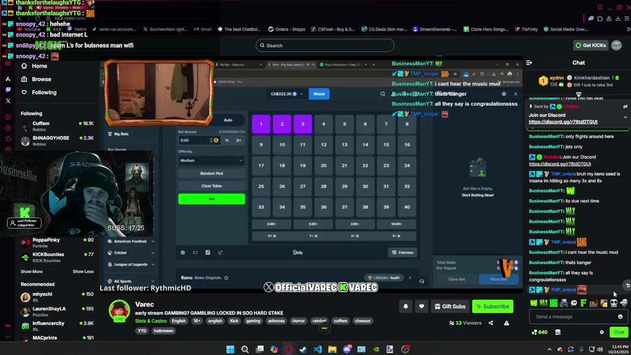The image size is (631, 355).
Task: Open Steam from the taskbar
Action: 303,350
